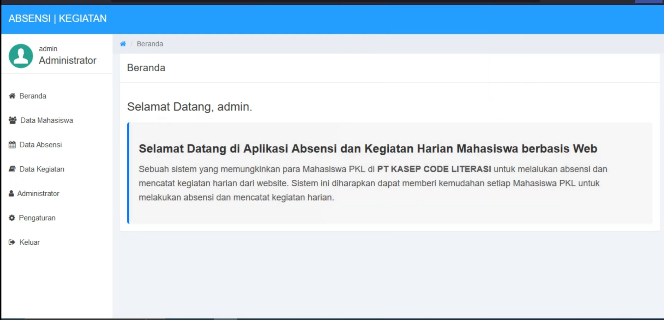Click the person icon beside Administrator menu

tap(11, 193)
